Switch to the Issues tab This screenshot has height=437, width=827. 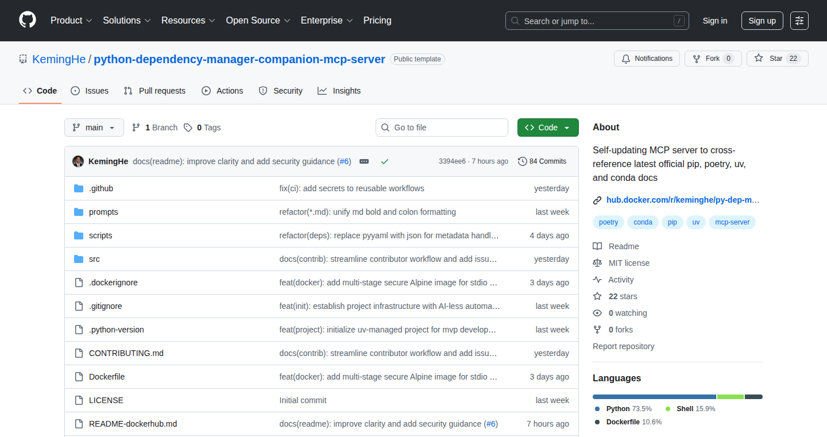tap(90, 91)
